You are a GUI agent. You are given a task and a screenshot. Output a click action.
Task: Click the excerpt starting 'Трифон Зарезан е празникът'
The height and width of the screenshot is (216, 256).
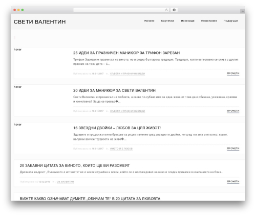click(x=156, y=62)
